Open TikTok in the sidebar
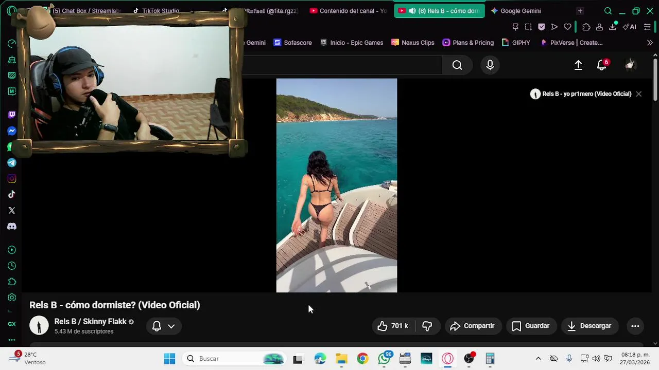The image size is (659, 370). coord(12,194)
